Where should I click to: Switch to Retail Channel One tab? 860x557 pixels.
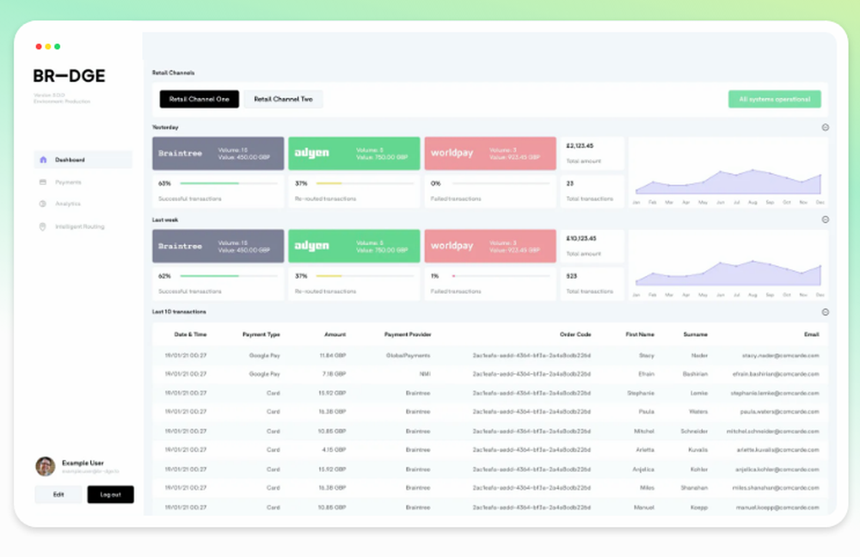pos(200,99)
